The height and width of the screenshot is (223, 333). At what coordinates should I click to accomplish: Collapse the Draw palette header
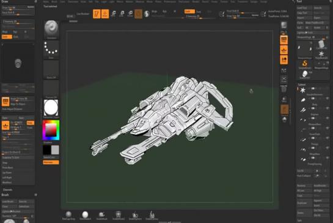pos(5,1)
